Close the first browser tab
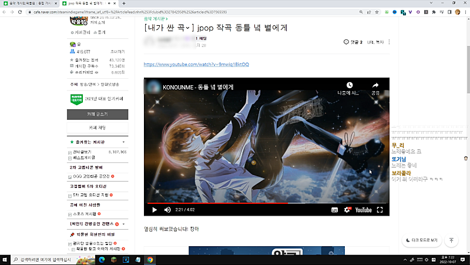Image resolution: width=470 pixels, height=265 pixels. [56, 4]
